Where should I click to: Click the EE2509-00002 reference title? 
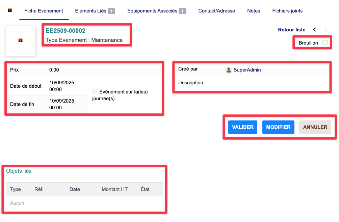(x=66, y=31)
